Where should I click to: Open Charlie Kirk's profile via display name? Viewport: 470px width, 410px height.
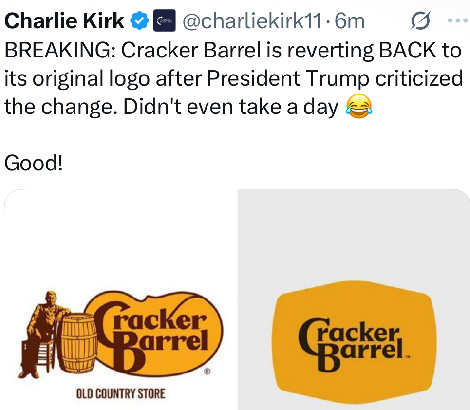(64, 20)
